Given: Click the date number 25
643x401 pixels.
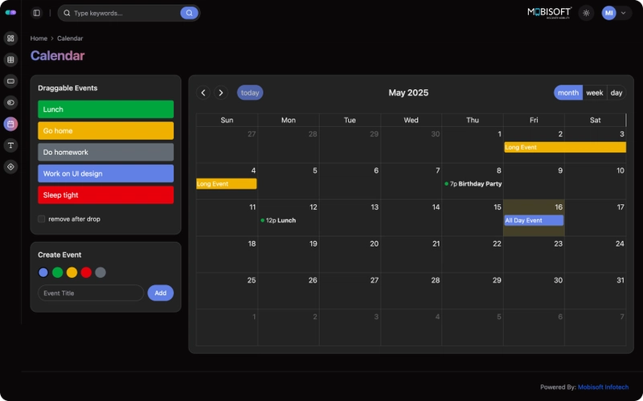Looking at the screenshot, I should tap(252, 280).
